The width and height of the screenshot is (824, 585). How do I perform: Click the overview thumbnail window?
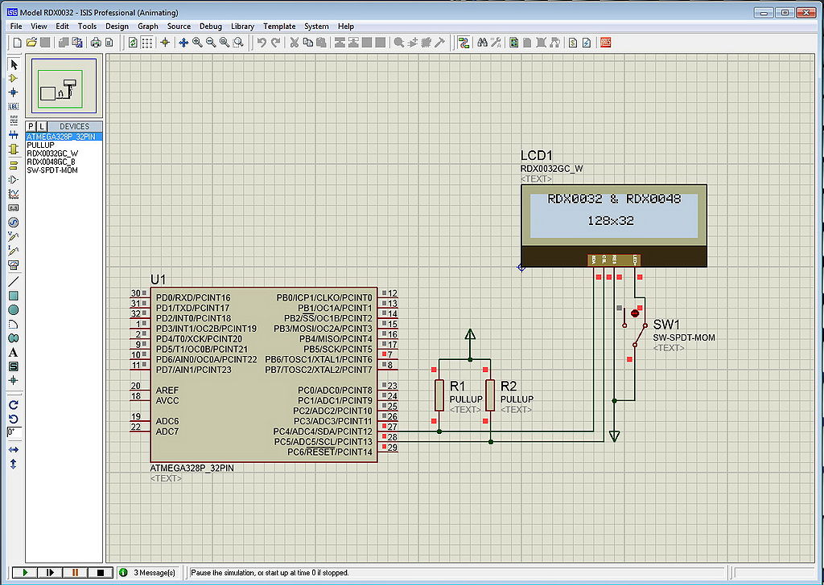pos(64,86)
